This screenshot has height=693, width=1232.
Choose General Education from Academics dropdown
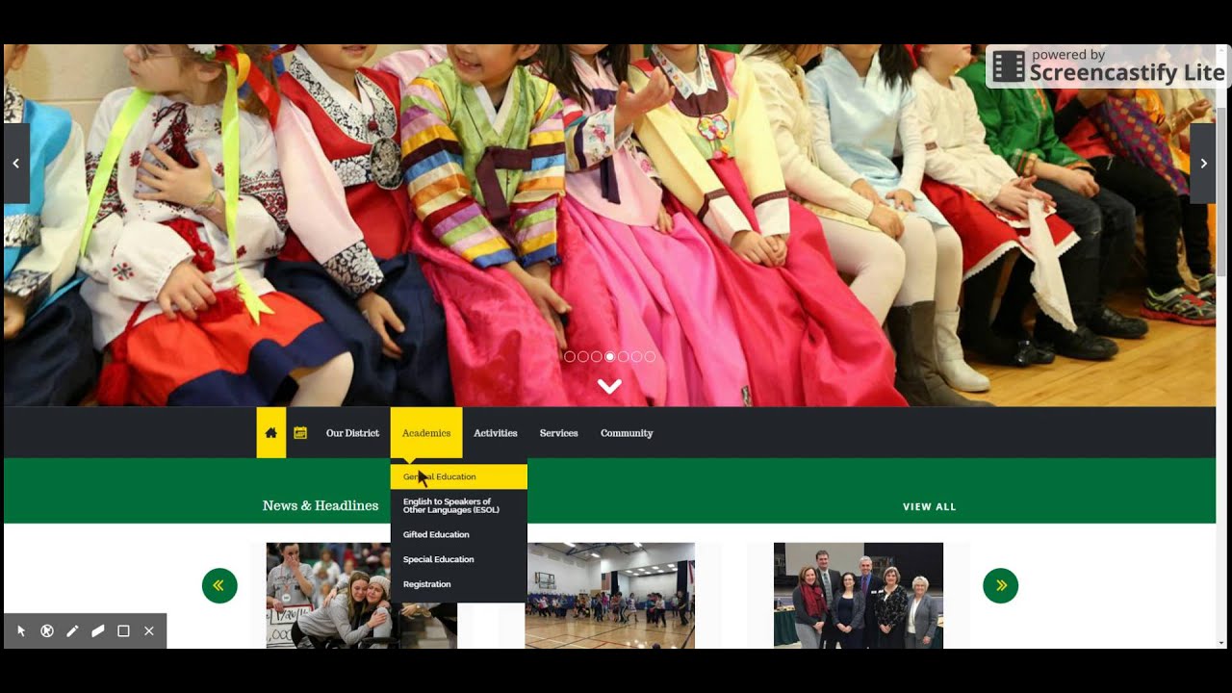coord(459,476)
